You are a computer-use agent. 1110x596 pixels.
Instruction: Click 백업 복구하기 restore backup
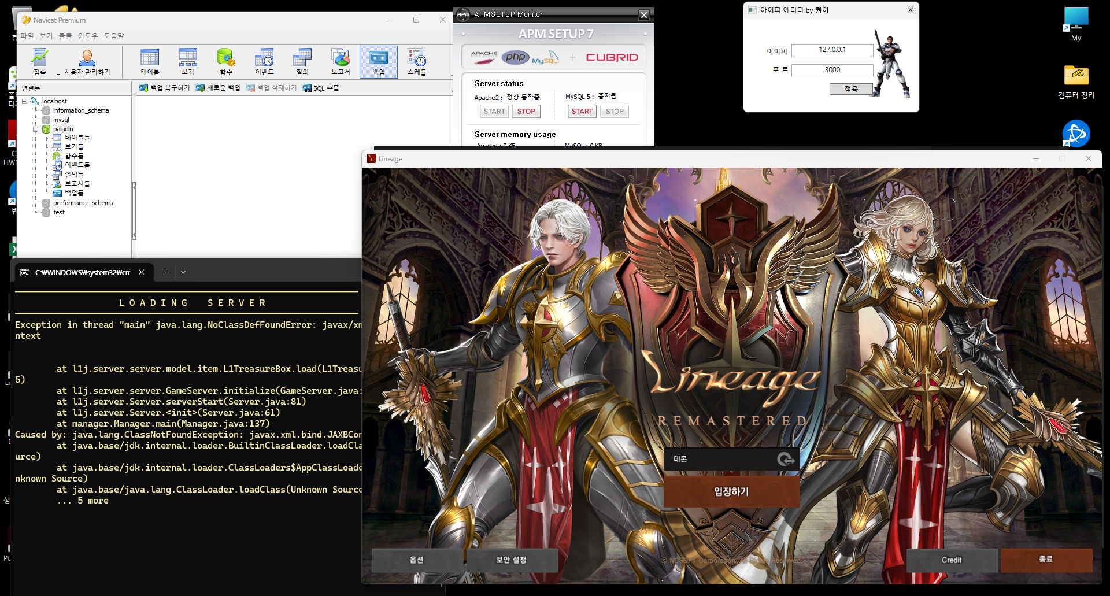point(164,88)
